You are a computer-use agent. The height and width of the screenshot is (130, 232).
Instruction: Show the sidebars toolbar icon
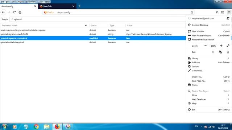(223, 12)
